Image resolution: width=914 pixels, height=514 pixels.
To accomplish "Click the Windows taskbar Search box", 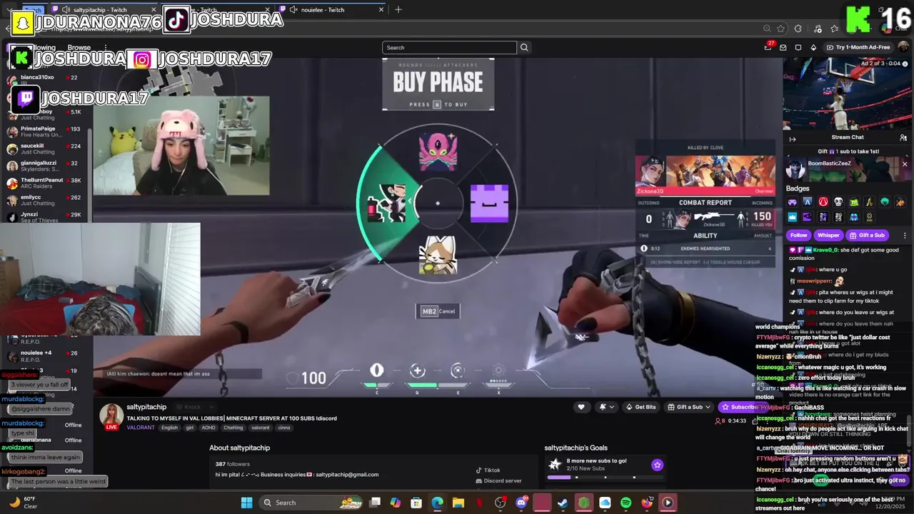I will (310, 503).
